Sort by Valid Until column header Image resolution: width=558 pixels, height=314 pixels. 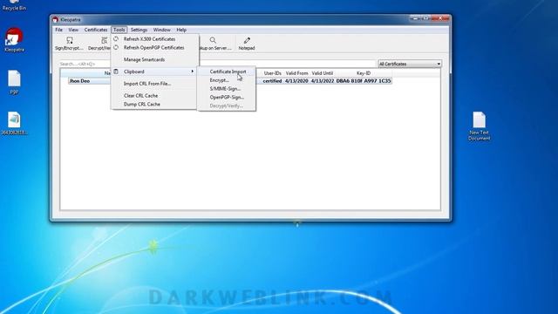[323, 73]
